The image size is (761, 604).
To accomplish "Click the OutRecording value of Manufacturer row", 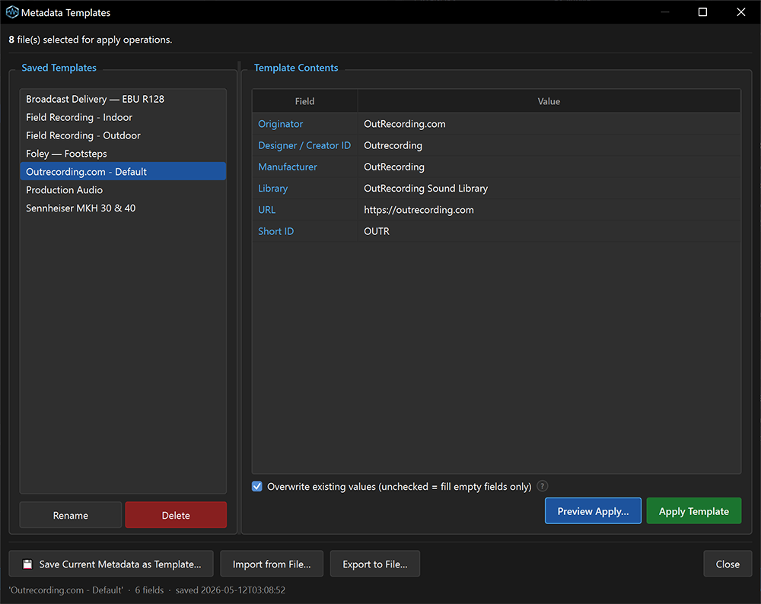I will (394, 167).
